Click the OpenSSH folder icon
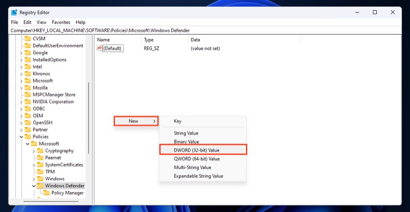This screenshot has height=212, width=410. click(28, 122)
